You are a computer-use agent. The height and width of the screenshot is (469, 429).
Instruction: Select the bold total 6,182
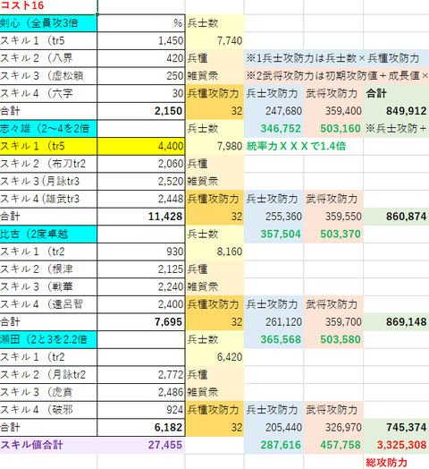(x=141, y=428)
